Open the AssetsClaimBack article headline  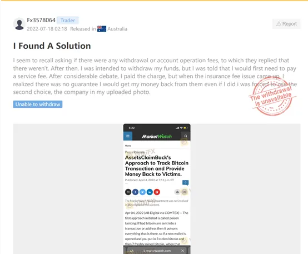pyautogui.click(x=157, y=166)
